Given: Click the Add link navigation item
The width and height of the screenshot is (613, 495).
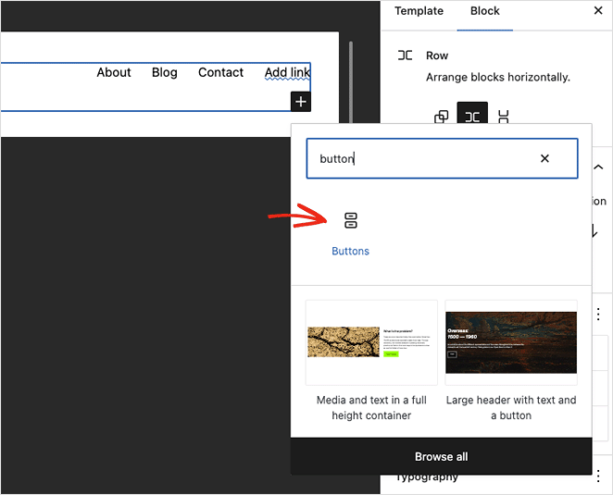Looking at the screenshot, I should click(287, 72).
